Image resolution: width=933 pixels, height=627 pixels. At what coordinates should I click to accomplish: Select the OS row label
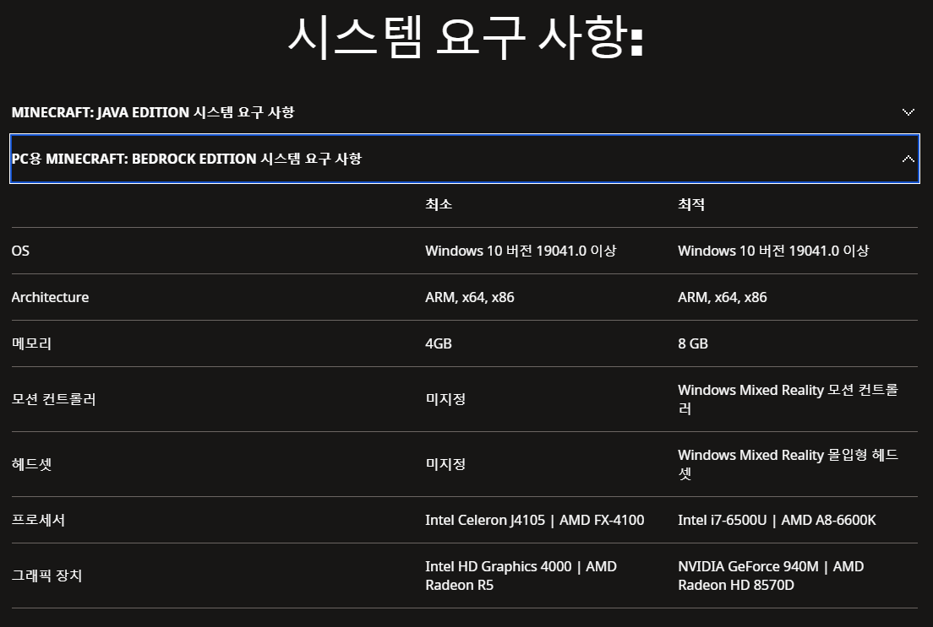20,251
